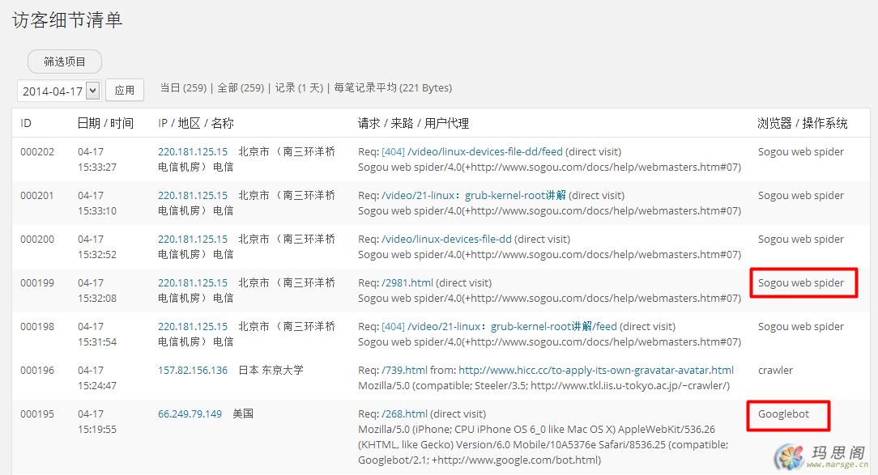Click the 筛选项目 filter button
Image resolution: width=878 pixels, height=475 pixels.
[65, 61]
